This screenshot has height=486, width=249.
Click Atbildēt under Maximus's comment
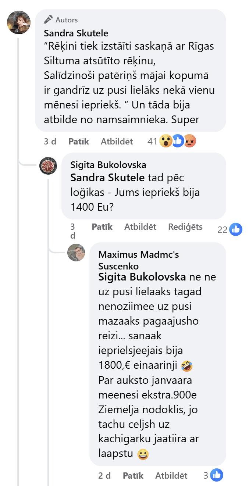pos(171,475)
